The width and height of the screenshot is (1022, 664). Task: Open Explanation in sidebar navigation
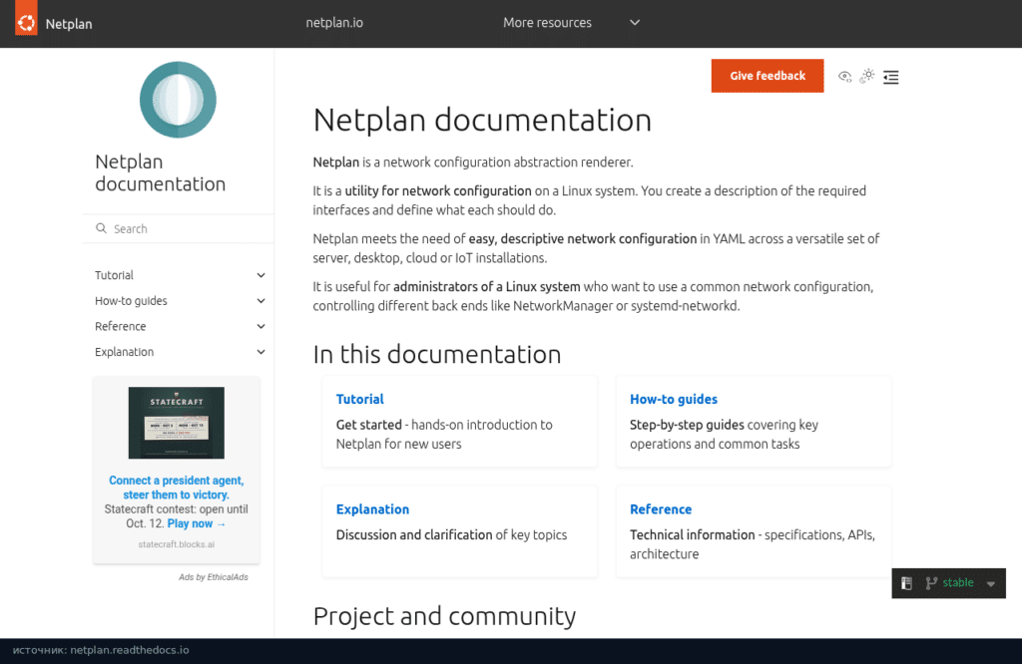tap(125, 352)
